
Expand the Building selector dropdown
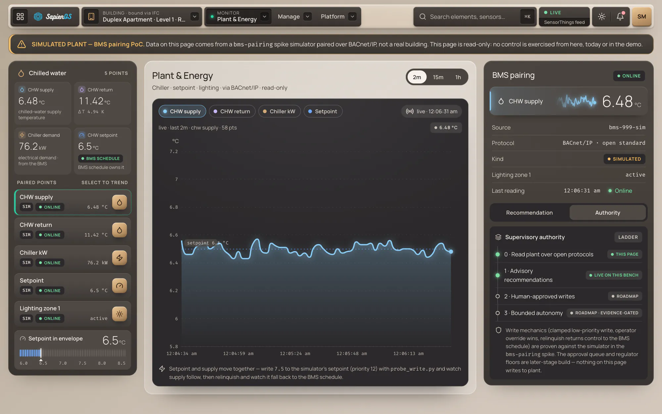click(195, 16)
